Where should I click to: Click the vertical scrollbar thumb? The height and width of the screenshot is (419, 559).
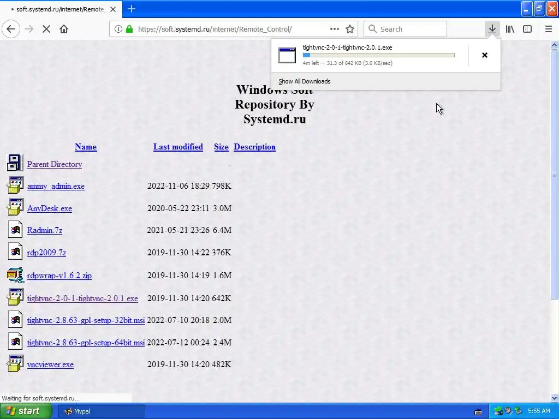pyautogui.click(x=555, y=175)
